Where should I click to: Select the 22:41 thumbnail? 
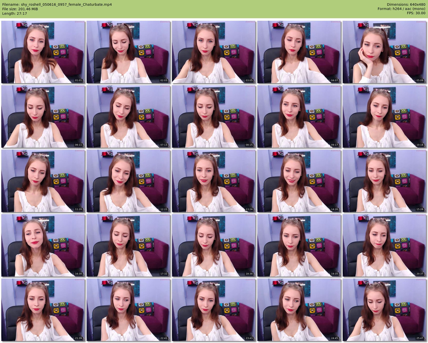tap(128, 310)
